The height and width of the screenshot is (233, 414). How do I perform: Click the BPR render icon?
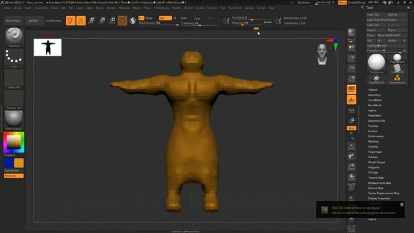pyautogui.click(x=351, y=32)
